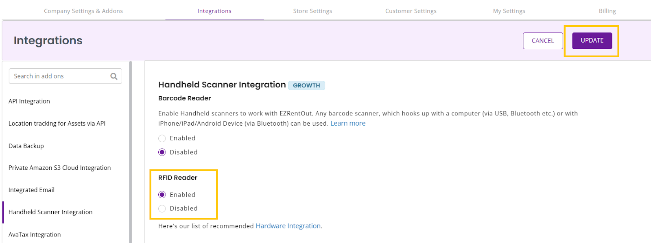Screen dimensions: 651x243
Task: Click the sidebar vertical scrollbar
Action: click(x=131, y=152)
